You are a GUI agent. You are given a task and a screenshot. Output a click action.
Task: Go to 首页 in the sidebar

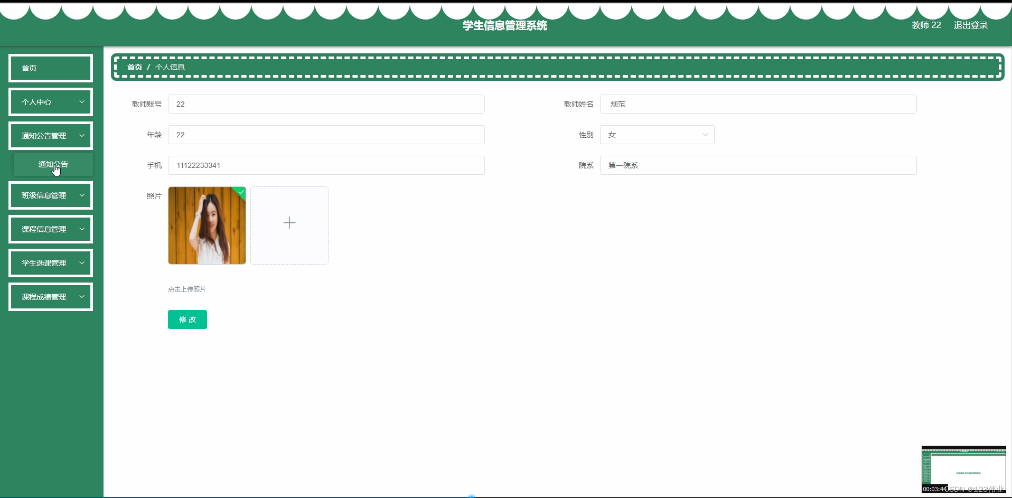click(50, 68)
